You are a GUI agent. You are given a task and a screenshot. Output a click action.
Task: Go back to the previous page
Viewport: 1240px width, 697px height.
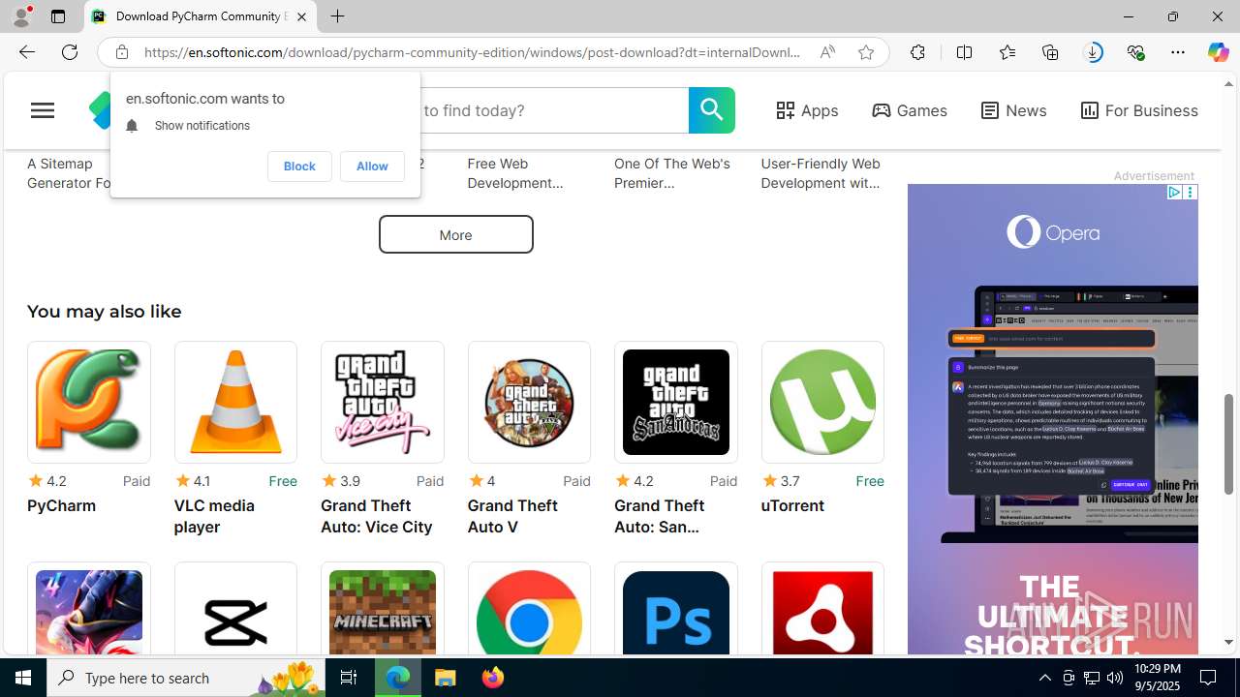point(26,52)
